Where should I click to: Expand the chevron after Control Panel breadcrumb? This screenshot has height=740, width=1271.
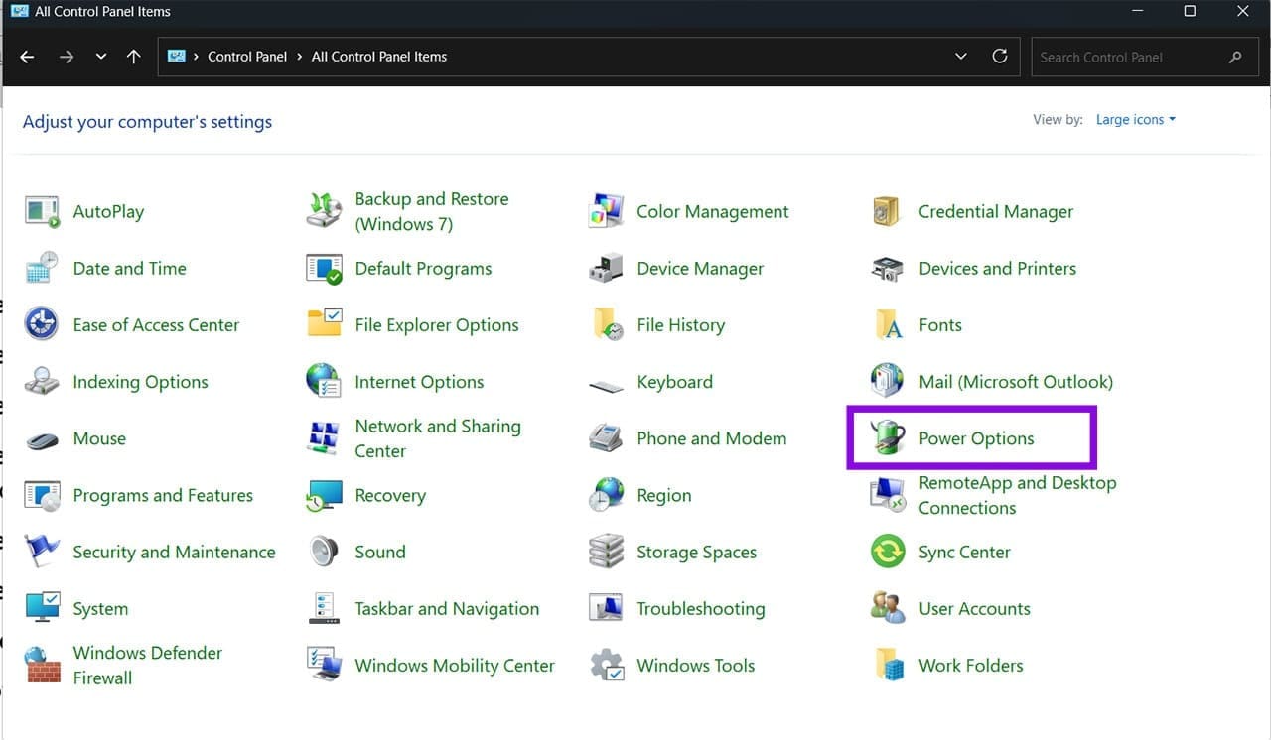298,57
